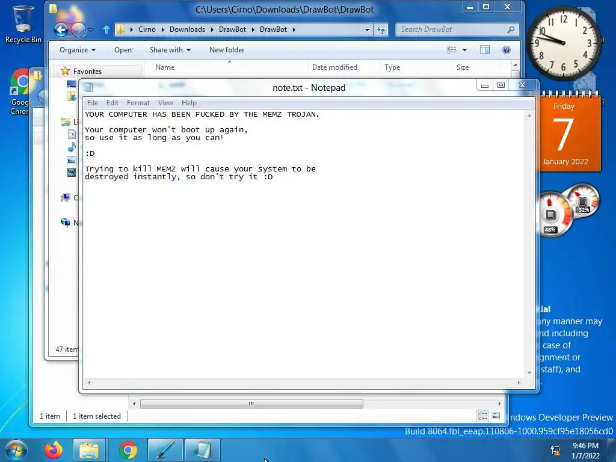The width and height of the screenshot is (616, 462).
Task: Click the rear Explorer scroll left arrow
Action: click(134, 404)
